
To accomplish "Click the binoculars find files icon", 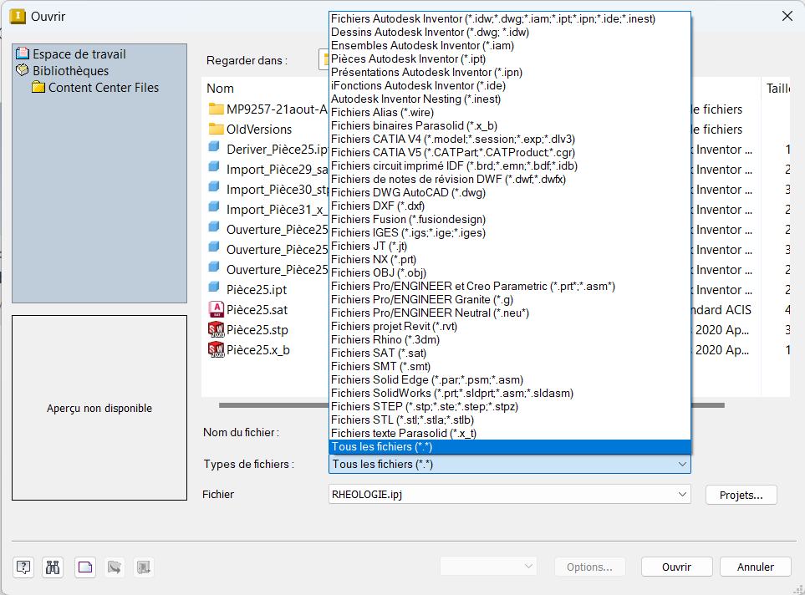I will (x=53, y=567).
